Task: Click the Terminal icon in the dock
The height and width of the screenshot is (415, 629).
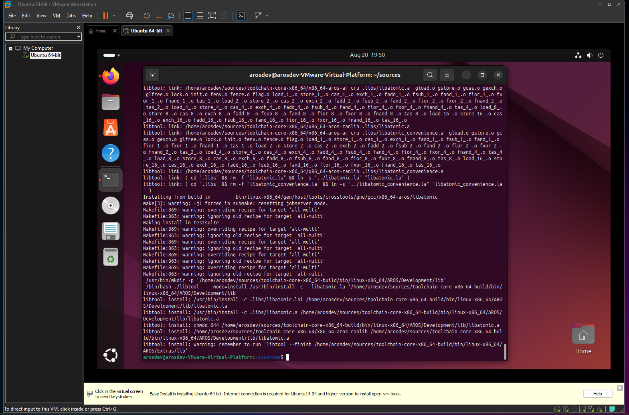Action: pos(111,180)
